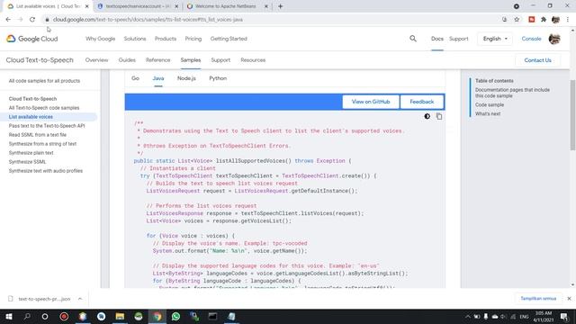
Task: Open the Samples tab
Action: coord(191,60)
